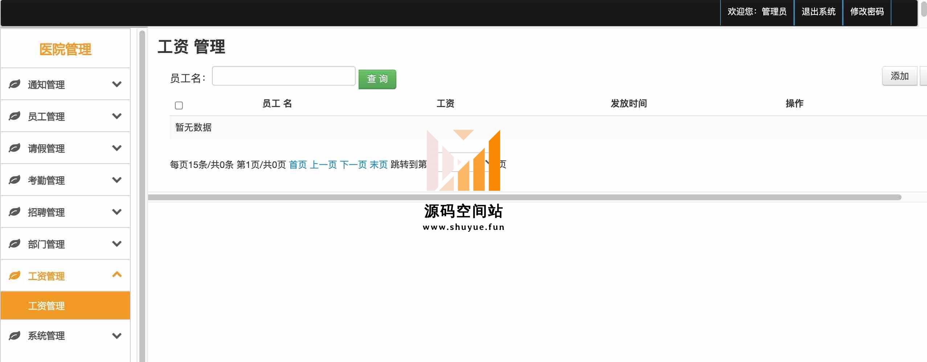Click the leaf icon beside 员工管理
The height and width of the screenshot is (362, 927).
coord(15,116)
